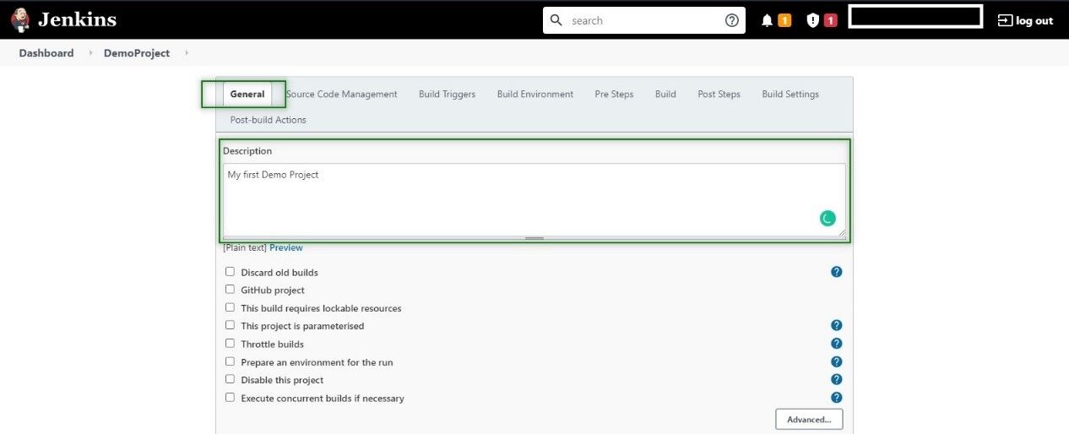Click the log out button

click(1025, 20)
